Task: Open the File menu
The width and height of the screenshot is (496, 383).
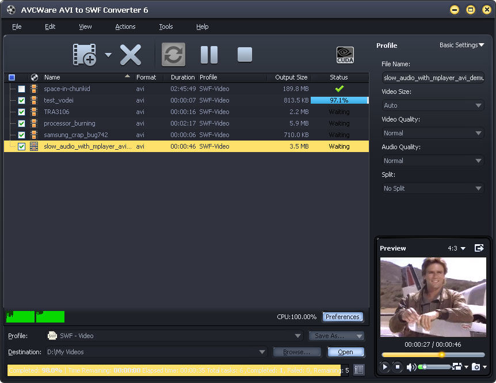Action: click(x=17, y=26)
